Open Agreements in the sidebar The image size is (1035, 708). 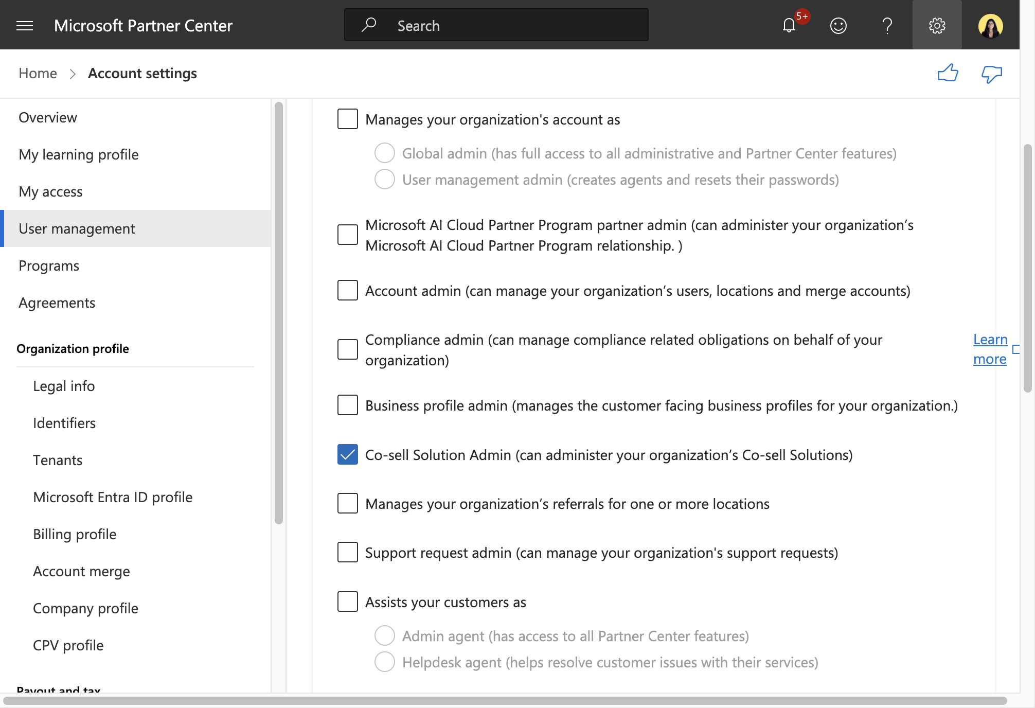(x=135, y=303)
